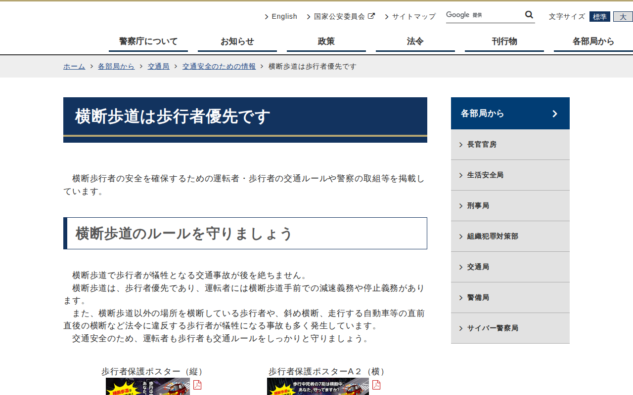Set text size to 標準
Viewport: 633px width, 395px height.
(600, 17)
